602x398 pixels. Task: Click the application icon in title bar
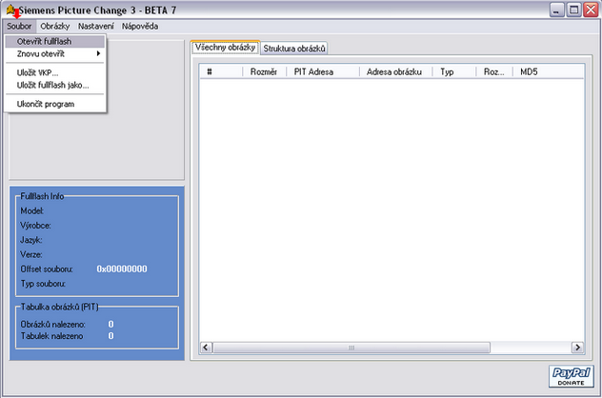(x=10, y=10)
